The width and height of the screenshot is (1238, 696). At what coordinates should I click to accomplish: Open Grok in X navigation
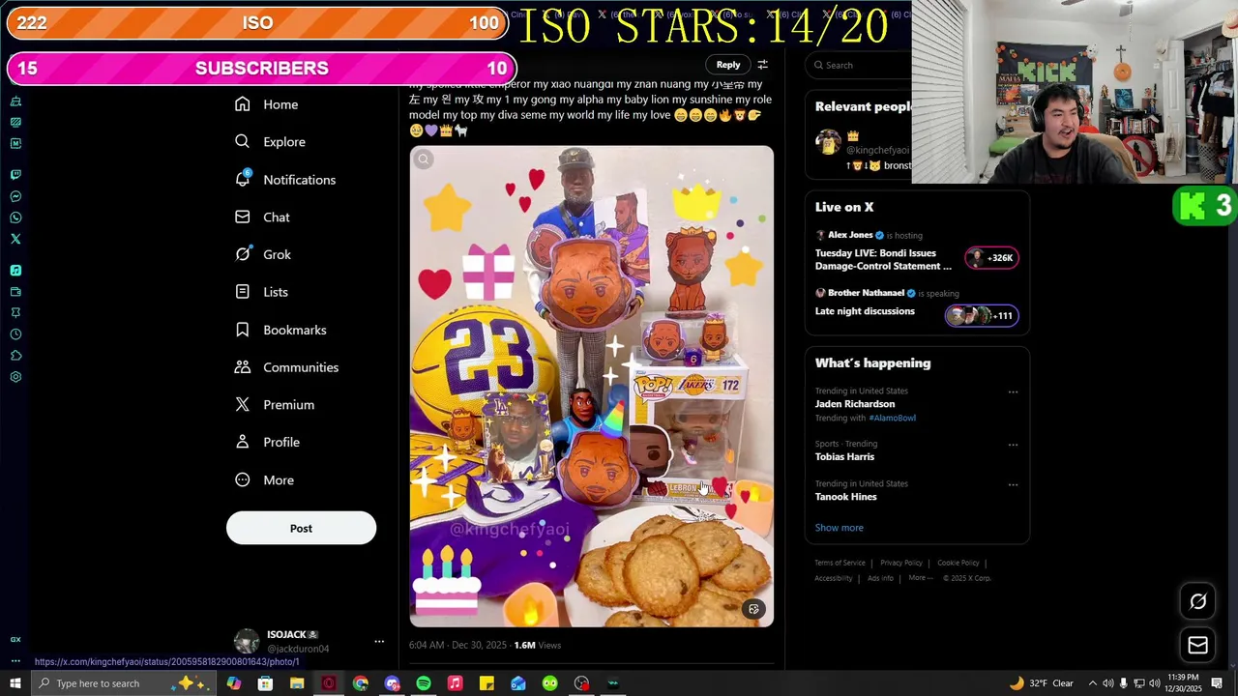click(263, 254)
